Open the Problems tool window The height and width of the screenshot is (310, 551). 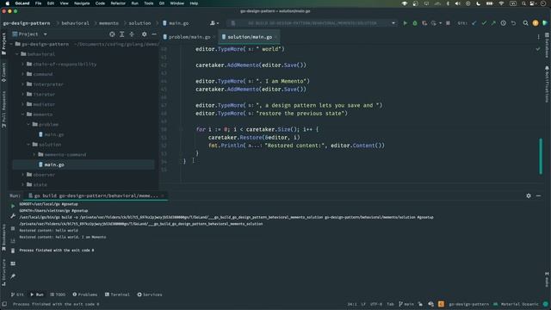pos(84,294)
